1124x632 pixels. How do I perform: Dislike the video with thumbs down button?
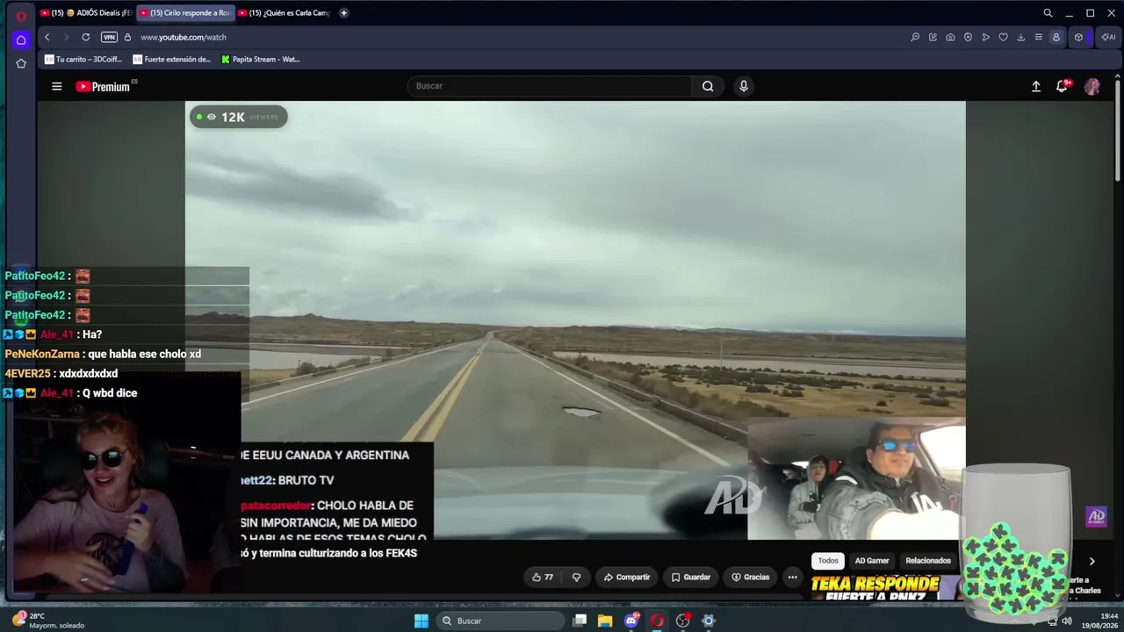576,577
